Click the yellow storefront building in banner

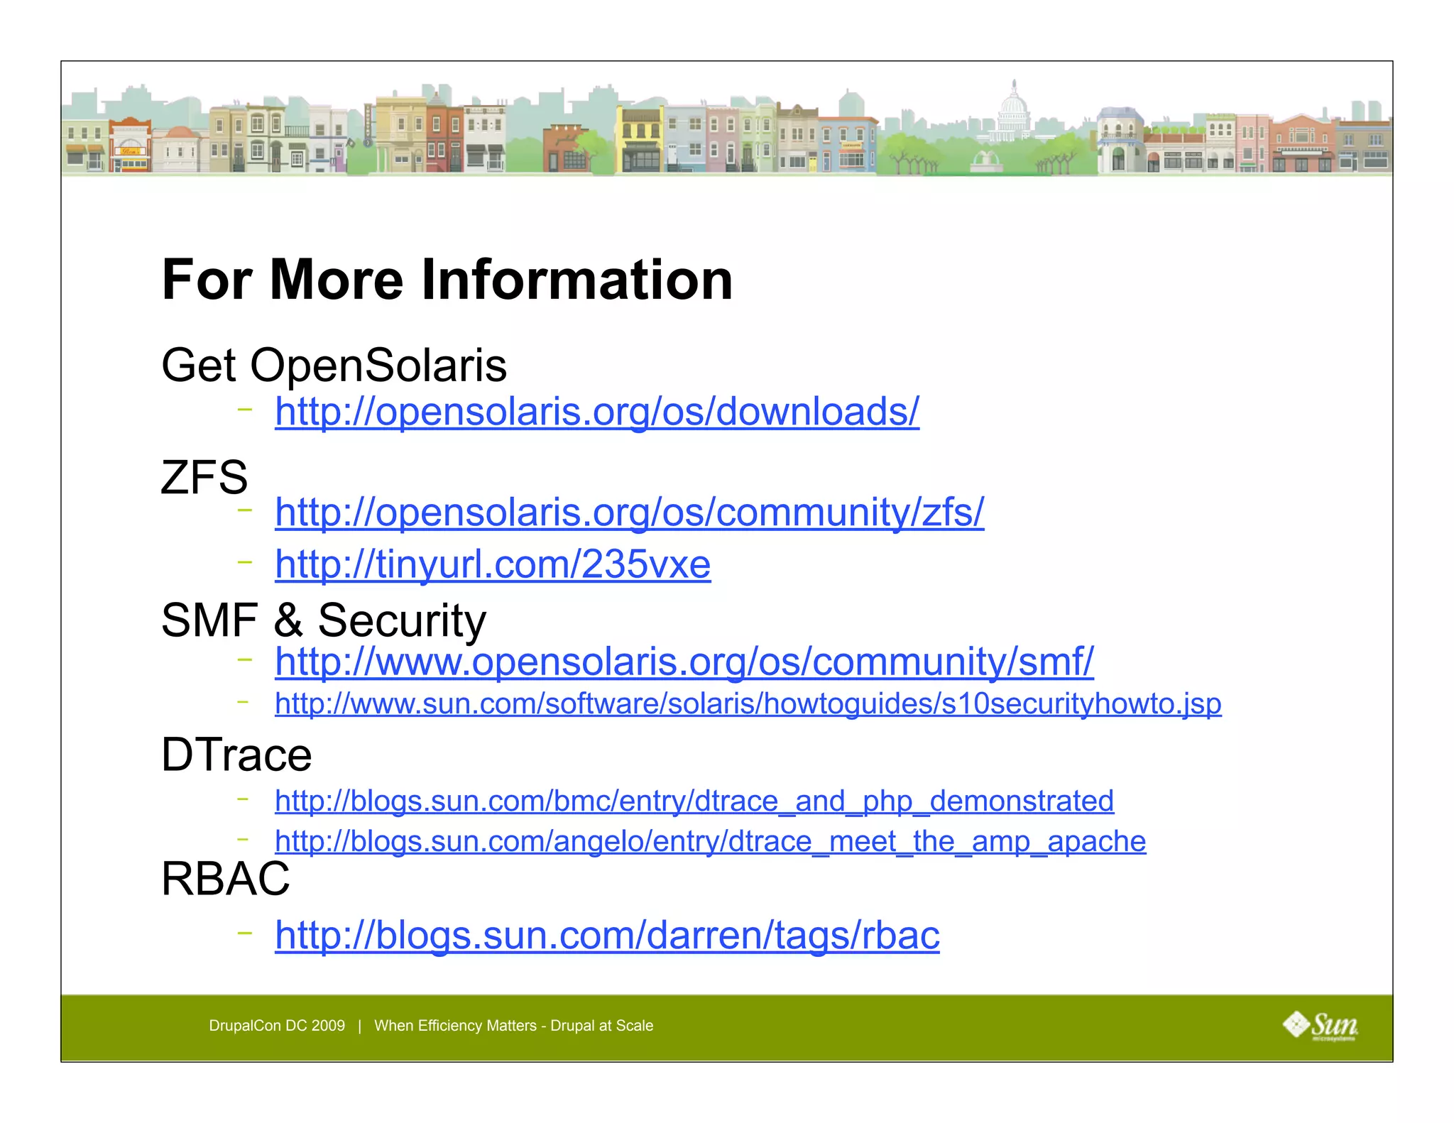coord(640,138)
